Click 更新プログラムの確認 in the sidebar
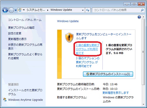The image size is (147, 108). click(21, 28)
